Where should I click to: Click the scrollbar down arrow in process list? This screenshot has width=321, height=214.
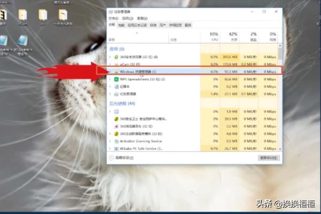[x=280, y=149]
